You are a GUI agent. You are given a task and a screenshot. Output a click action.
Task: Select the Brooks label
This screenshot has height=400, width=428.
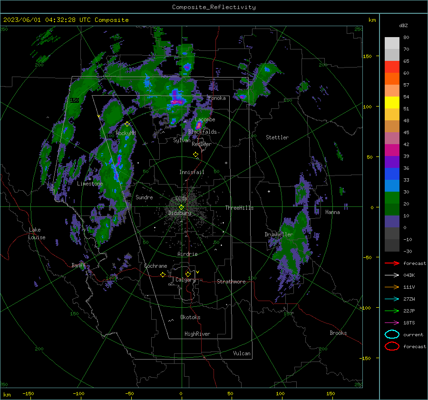[338, 333]
